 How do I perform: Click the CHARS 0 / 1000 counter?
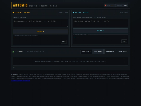(122, 5)
